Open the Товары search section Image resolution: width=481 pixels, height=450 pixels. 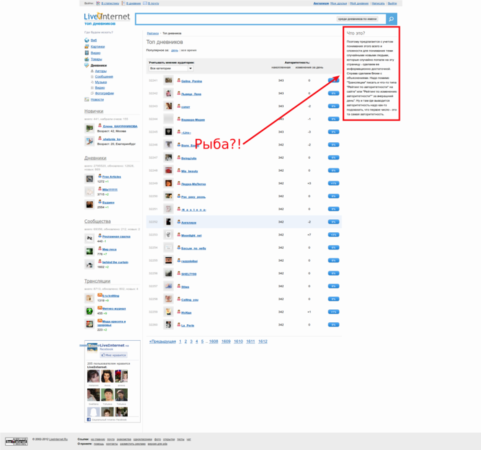coord(96,59)
